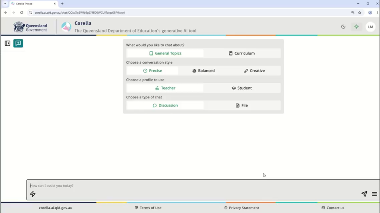Click the Corella bird logo
This screenshot has height=213, width=380.
coord(66,27)
